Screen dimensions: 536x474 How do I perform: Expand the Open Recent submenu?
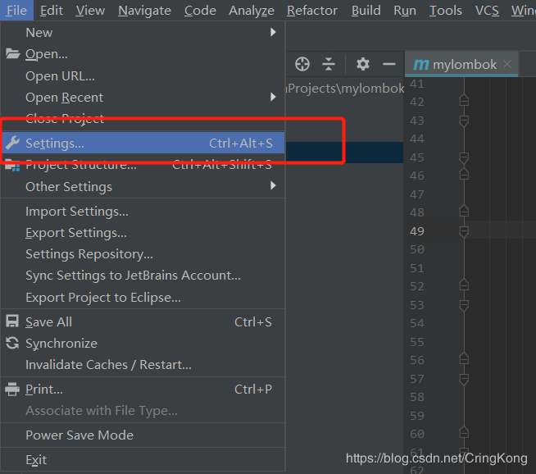tap(143, 98)
